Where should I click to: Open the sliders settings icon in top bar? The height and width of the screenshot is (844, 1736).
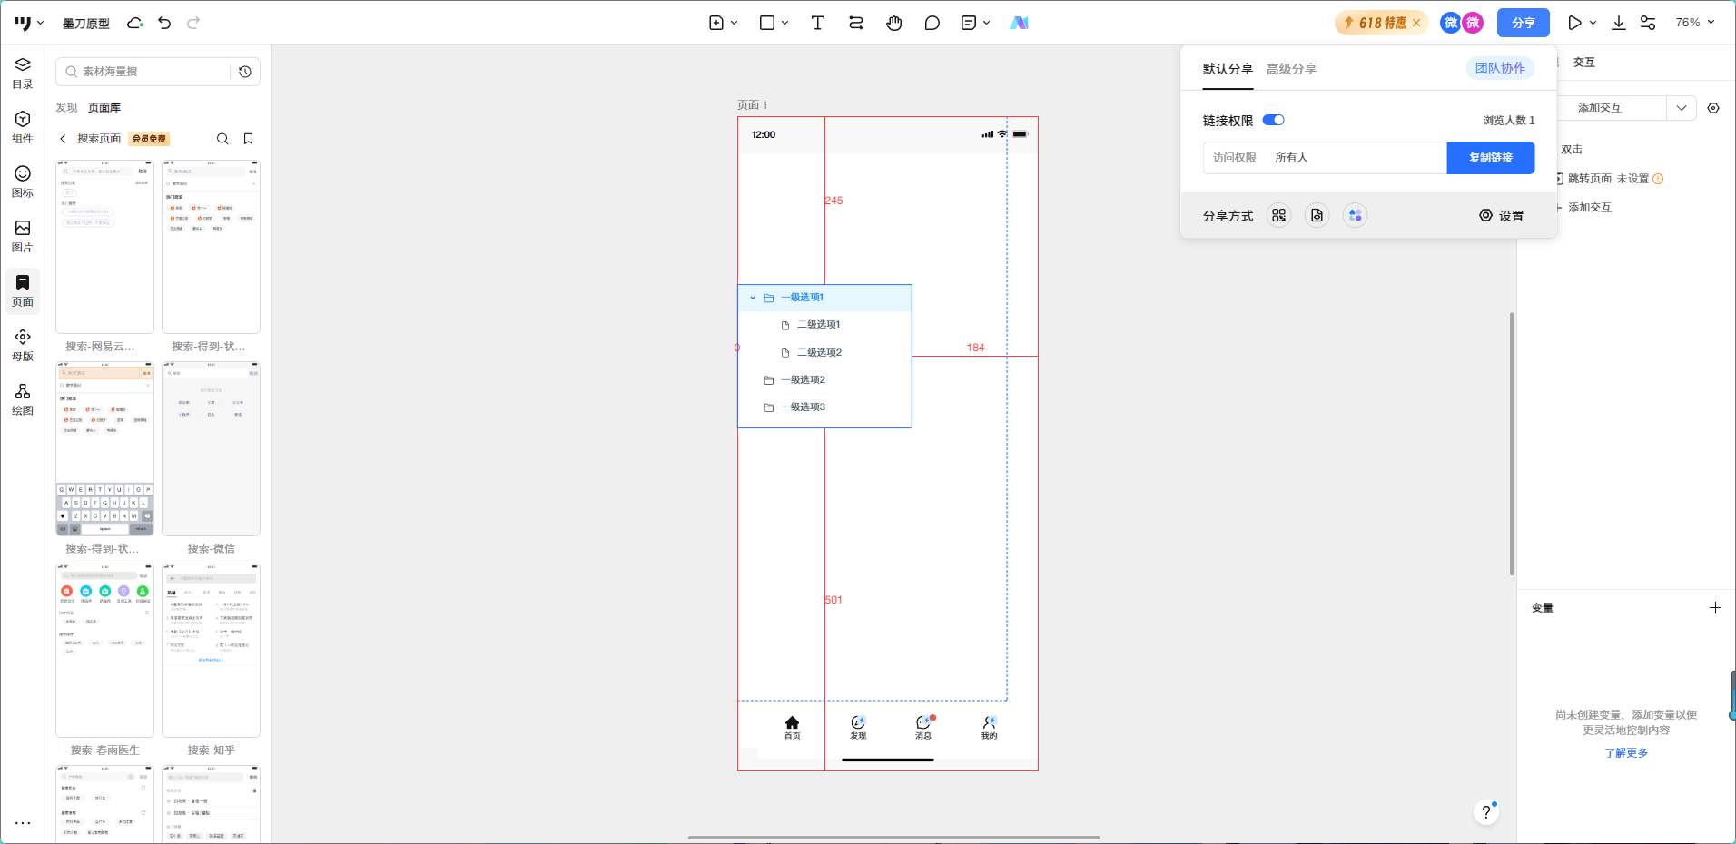(x=1648, y=23)
